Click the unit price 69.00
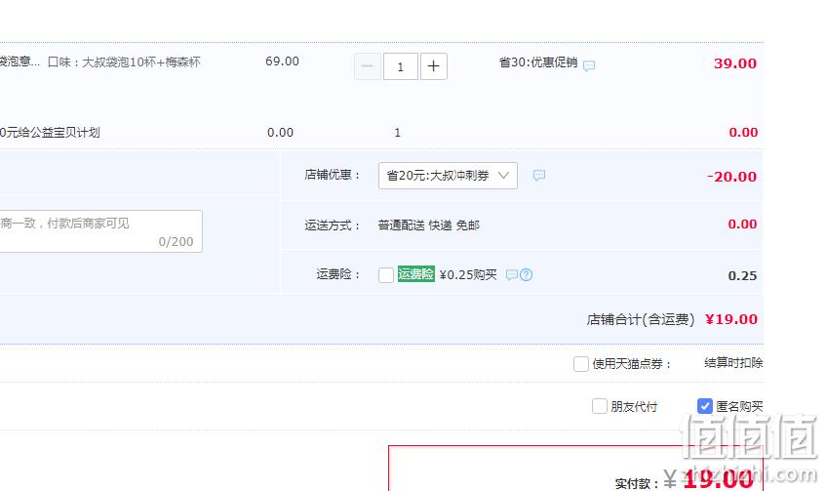Screen dimensions: 826x491 tap(283, 61)
